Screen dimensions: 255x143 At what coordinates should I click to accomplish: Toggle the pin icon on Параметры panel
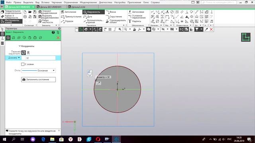59,29
